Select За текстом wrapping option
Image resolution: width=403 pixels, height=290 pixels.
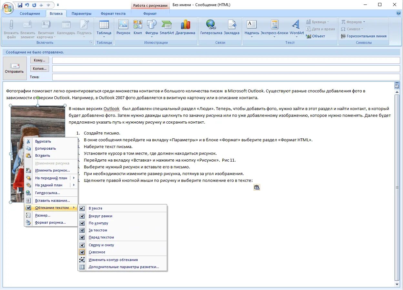tap(123, 230)
